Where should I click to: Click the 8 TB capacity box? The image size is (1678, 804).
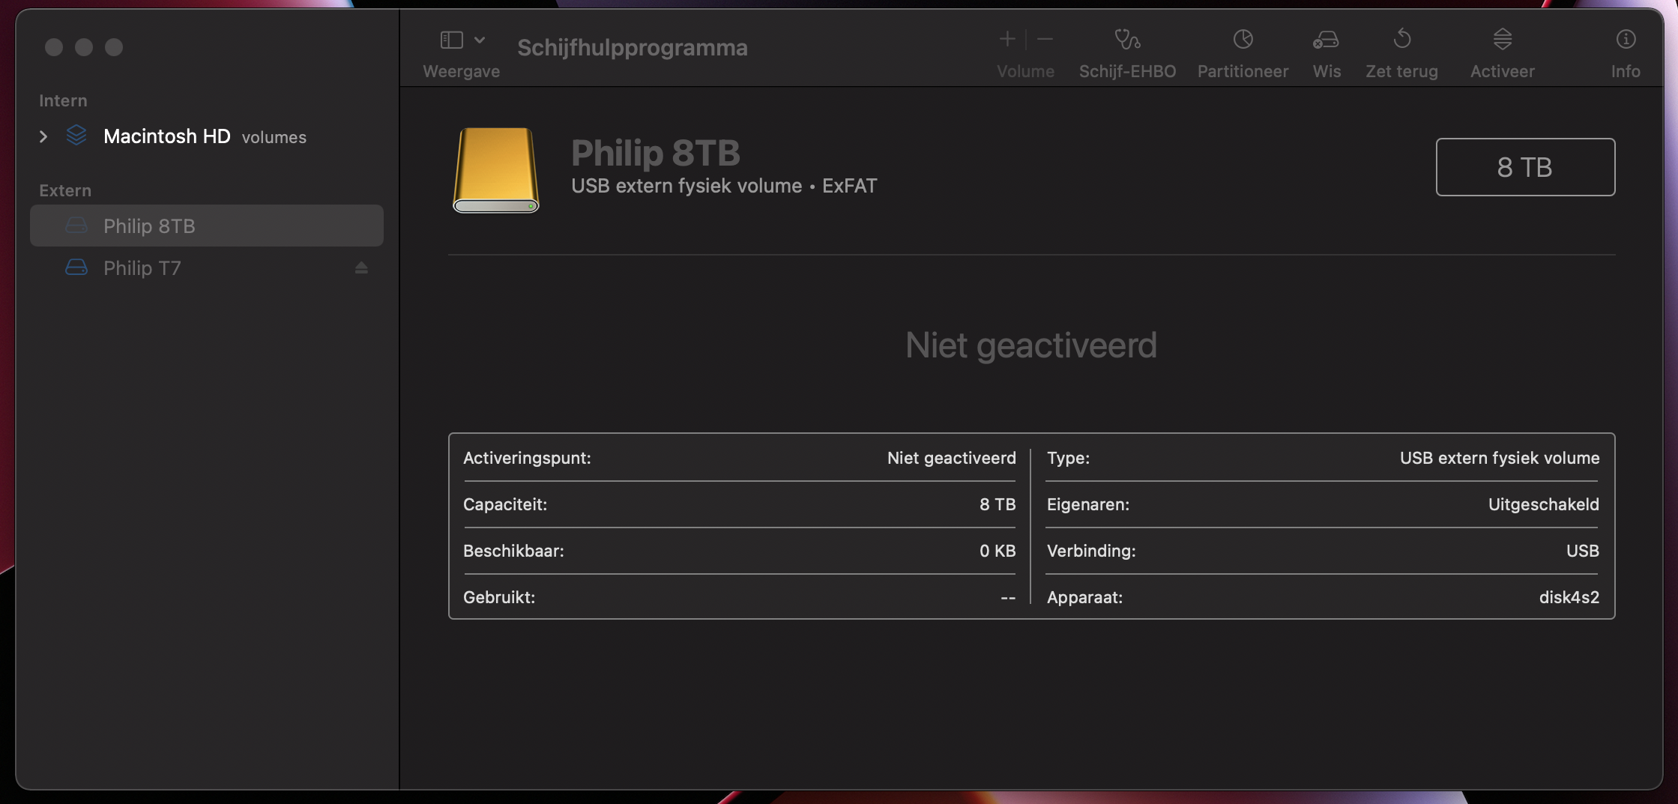tap(1524, 167)
